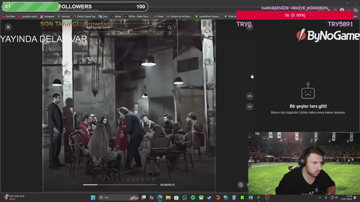
Task: Open the YouTube bookmark
Action: coord(9,17)
